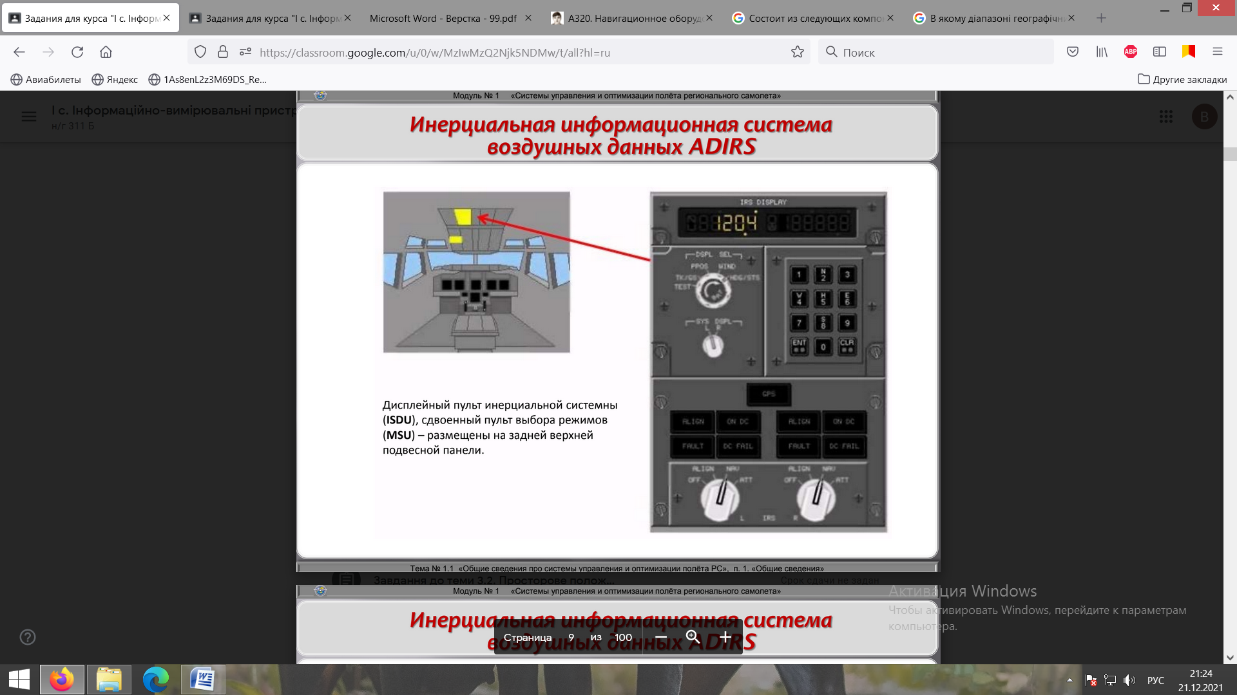Open the Library history and bookmarks icon

[x=1102, y=52]
